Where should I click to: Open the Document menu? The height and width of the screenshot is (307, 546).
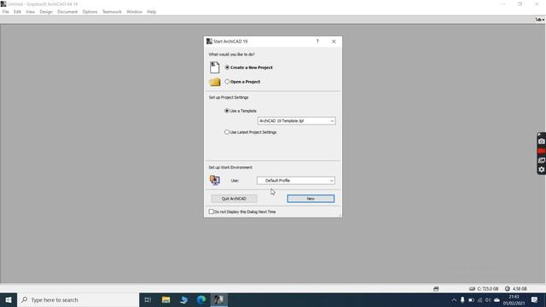pyautogui.click(x=67, y=12)
